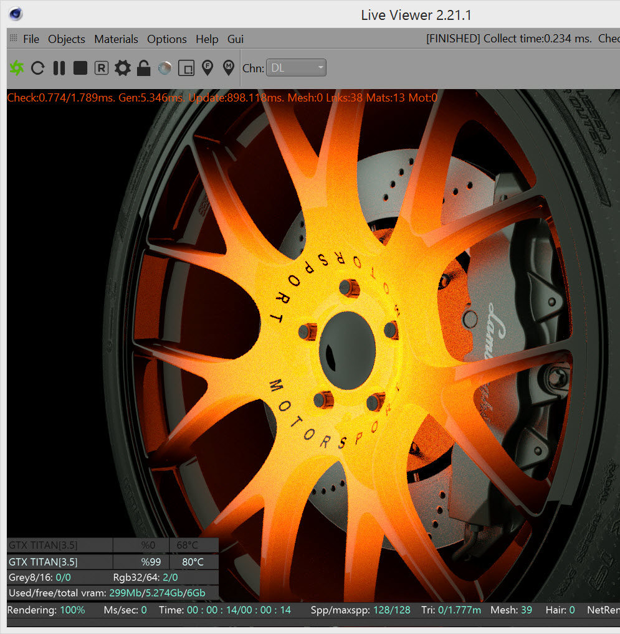The image size is (620, 634).
Task: Click the Check/Gen/Update statistics text line
Action: pos(222,97)
